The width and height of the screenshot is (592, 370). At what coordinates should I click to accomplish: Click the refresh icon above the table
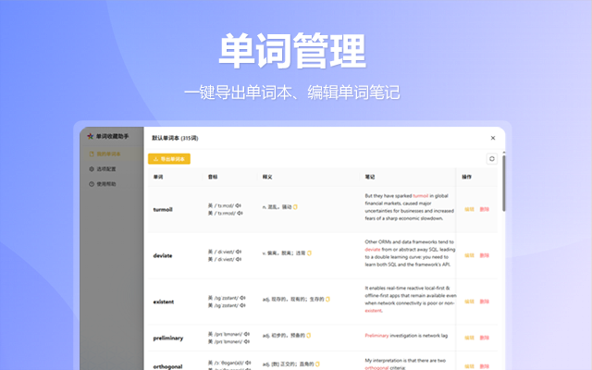point(492,159)
